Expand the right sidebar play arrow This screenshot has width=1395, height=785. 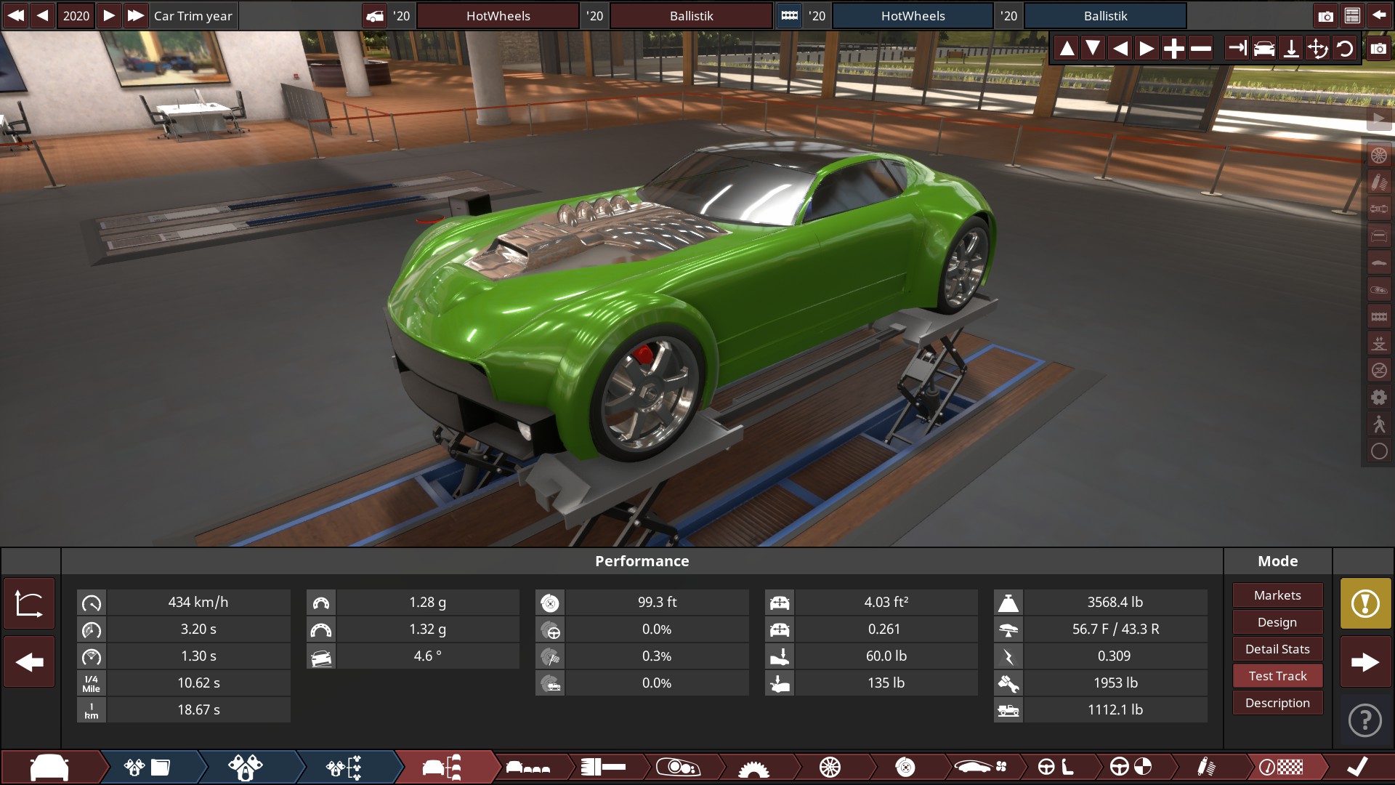(x=1378, y=118)
